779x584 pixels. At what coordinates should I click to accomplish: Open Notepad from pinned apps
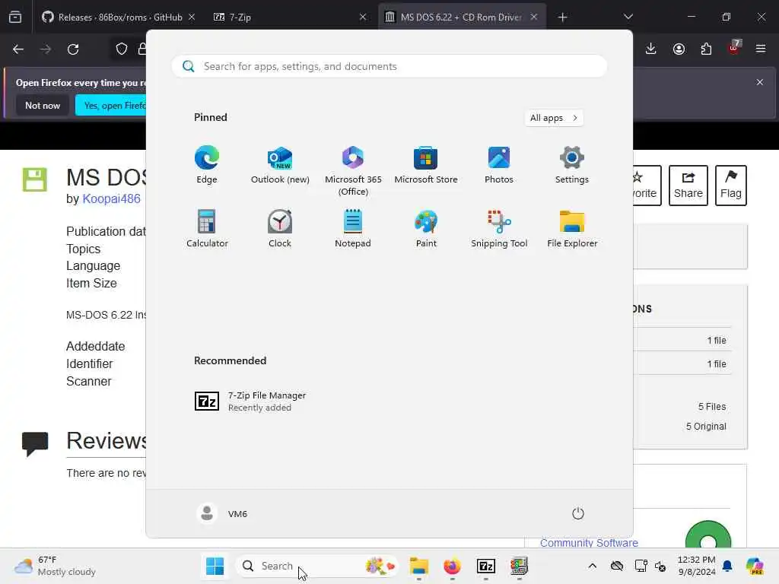353,228
